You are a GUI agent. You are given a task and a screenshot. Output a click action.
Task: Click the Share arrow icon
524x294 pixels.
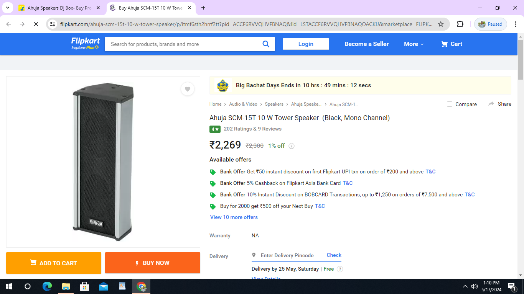click(491, 104)
